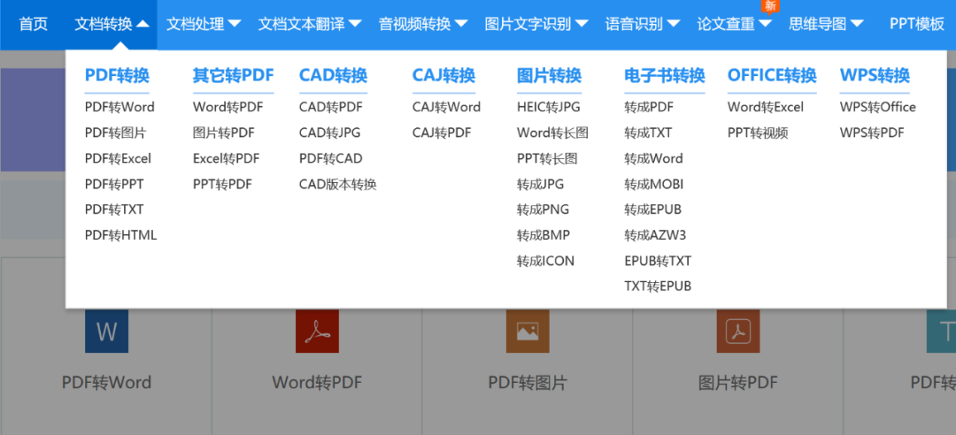
Task: Choose 图片转PDF in the dropdown menu list
Action: (224, 133)
